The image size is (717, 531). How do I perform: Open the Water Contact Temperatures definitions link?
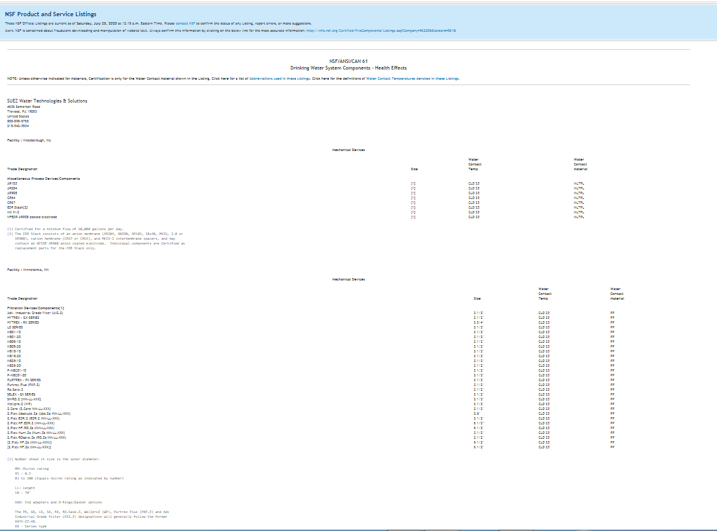click(x=413, y=79)
